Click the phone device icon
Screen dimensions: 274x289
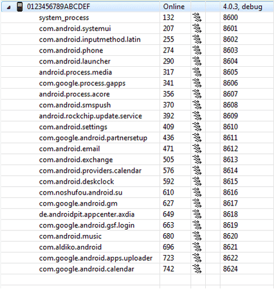coord(20,7)
